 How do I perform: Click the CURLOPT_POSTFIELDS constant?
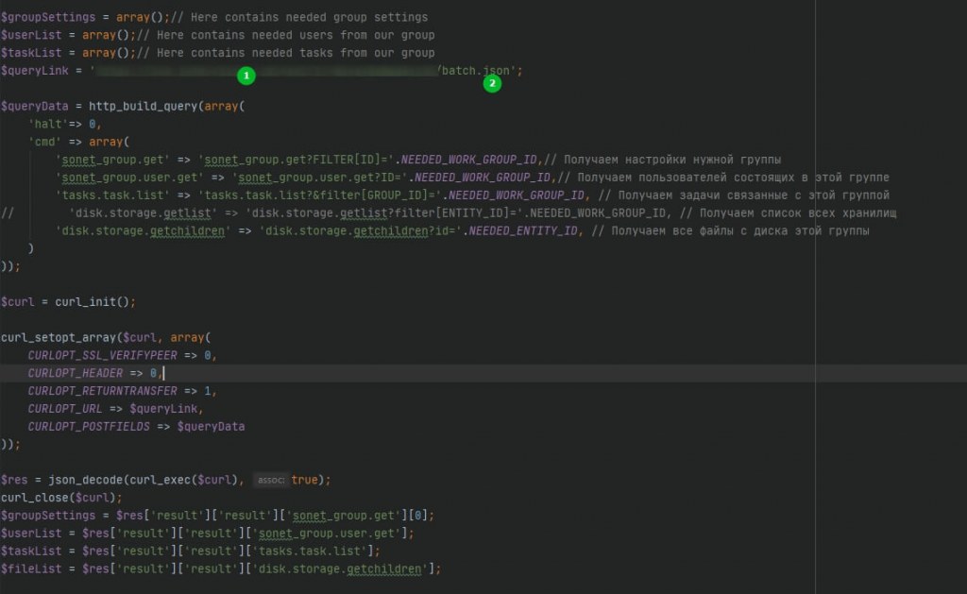point(89,426)
